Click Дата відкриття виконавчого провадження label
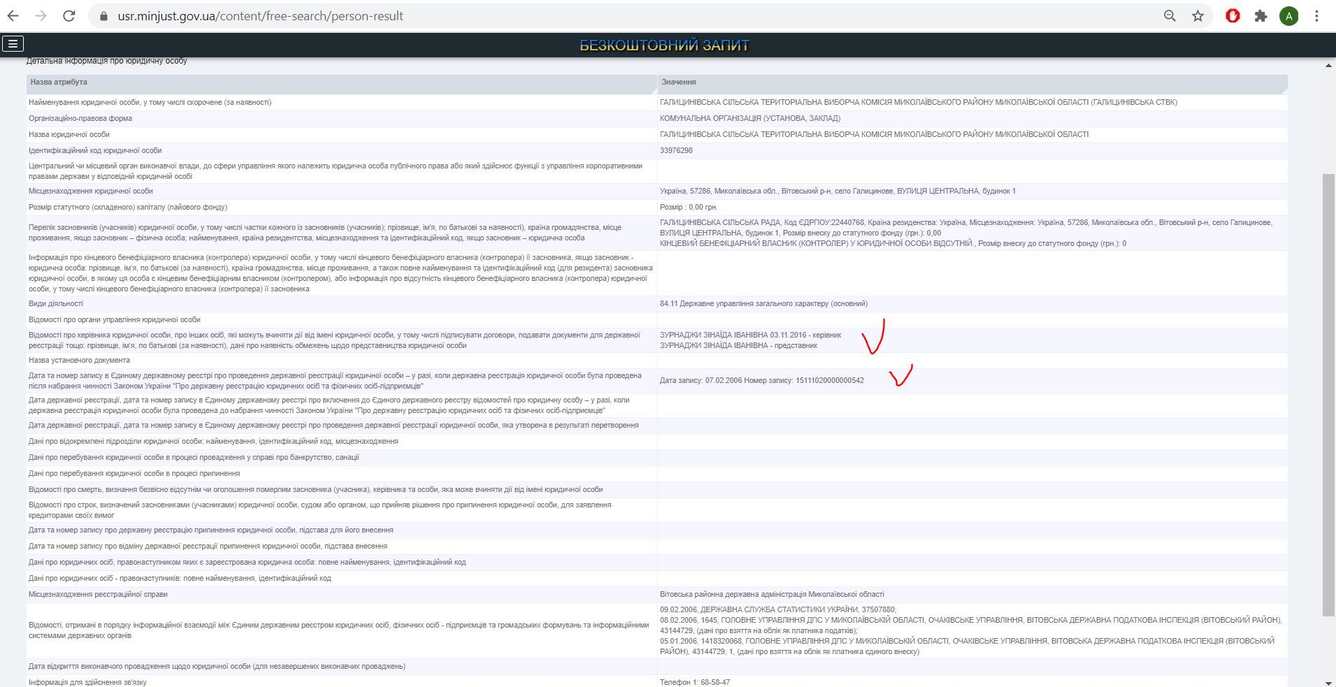This screenshot has height=687, width=1336. [217, 666]
